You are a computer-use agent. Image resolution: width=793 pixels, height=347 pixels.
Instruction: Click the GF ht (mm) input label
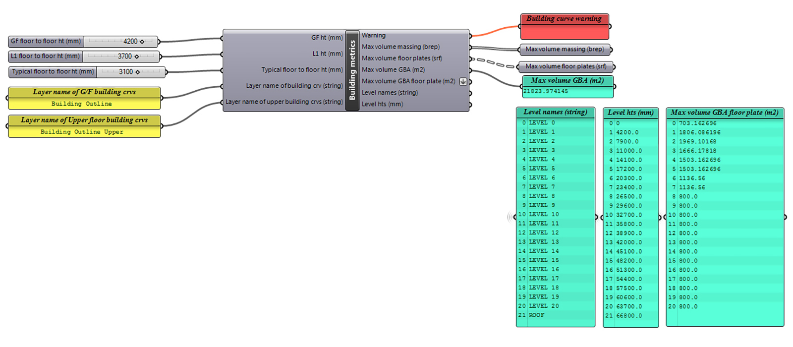(x=327, y=37)
